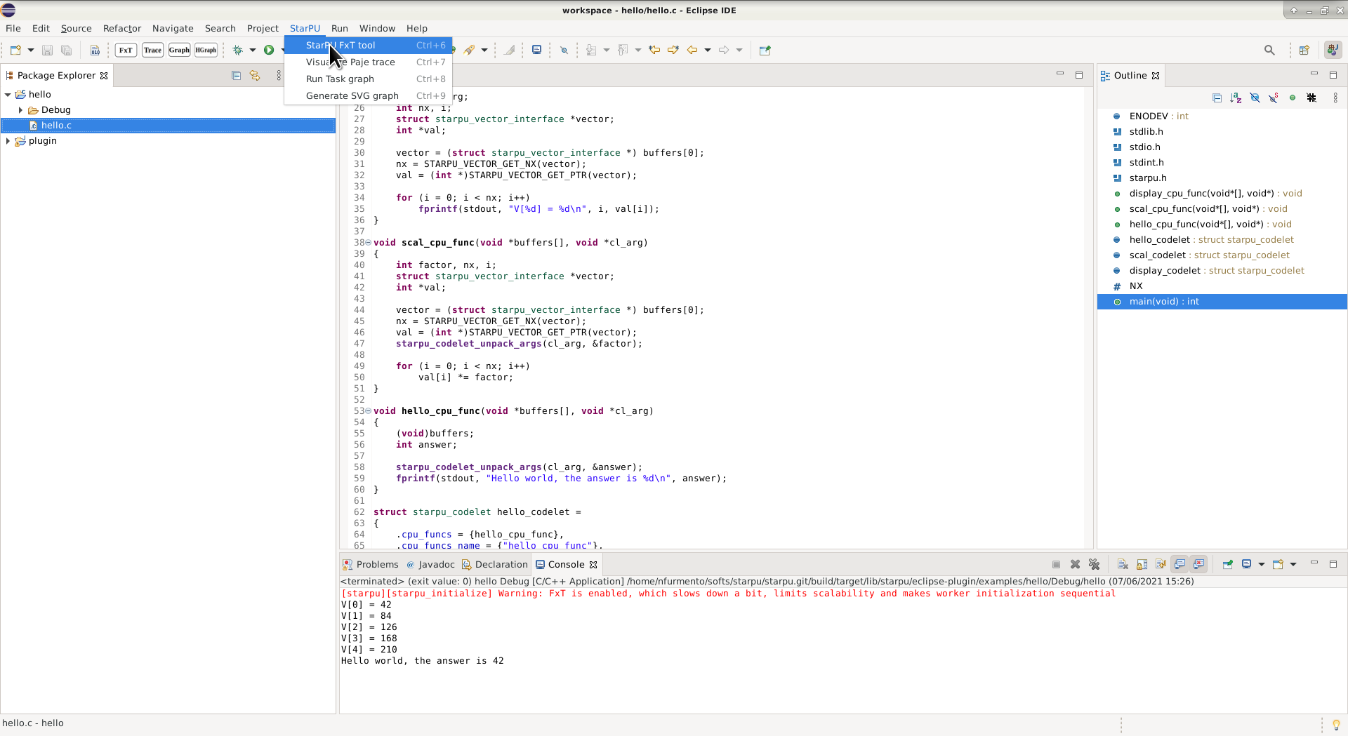Open Display Selected Console dropdown arrow
1348x736 pixels.
(x=1262, y=564)
